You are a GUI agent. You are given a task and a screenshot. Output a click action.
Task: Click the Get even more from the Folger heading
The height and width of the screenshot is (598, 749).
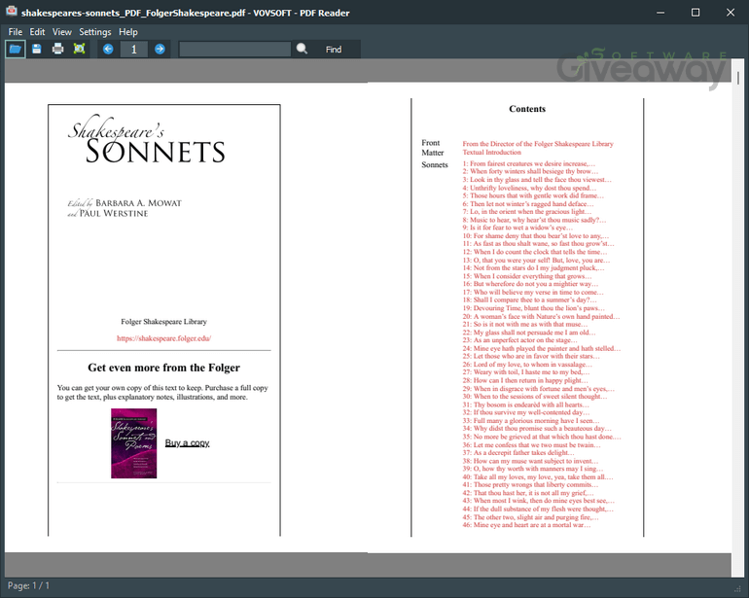tap(163, 368)
